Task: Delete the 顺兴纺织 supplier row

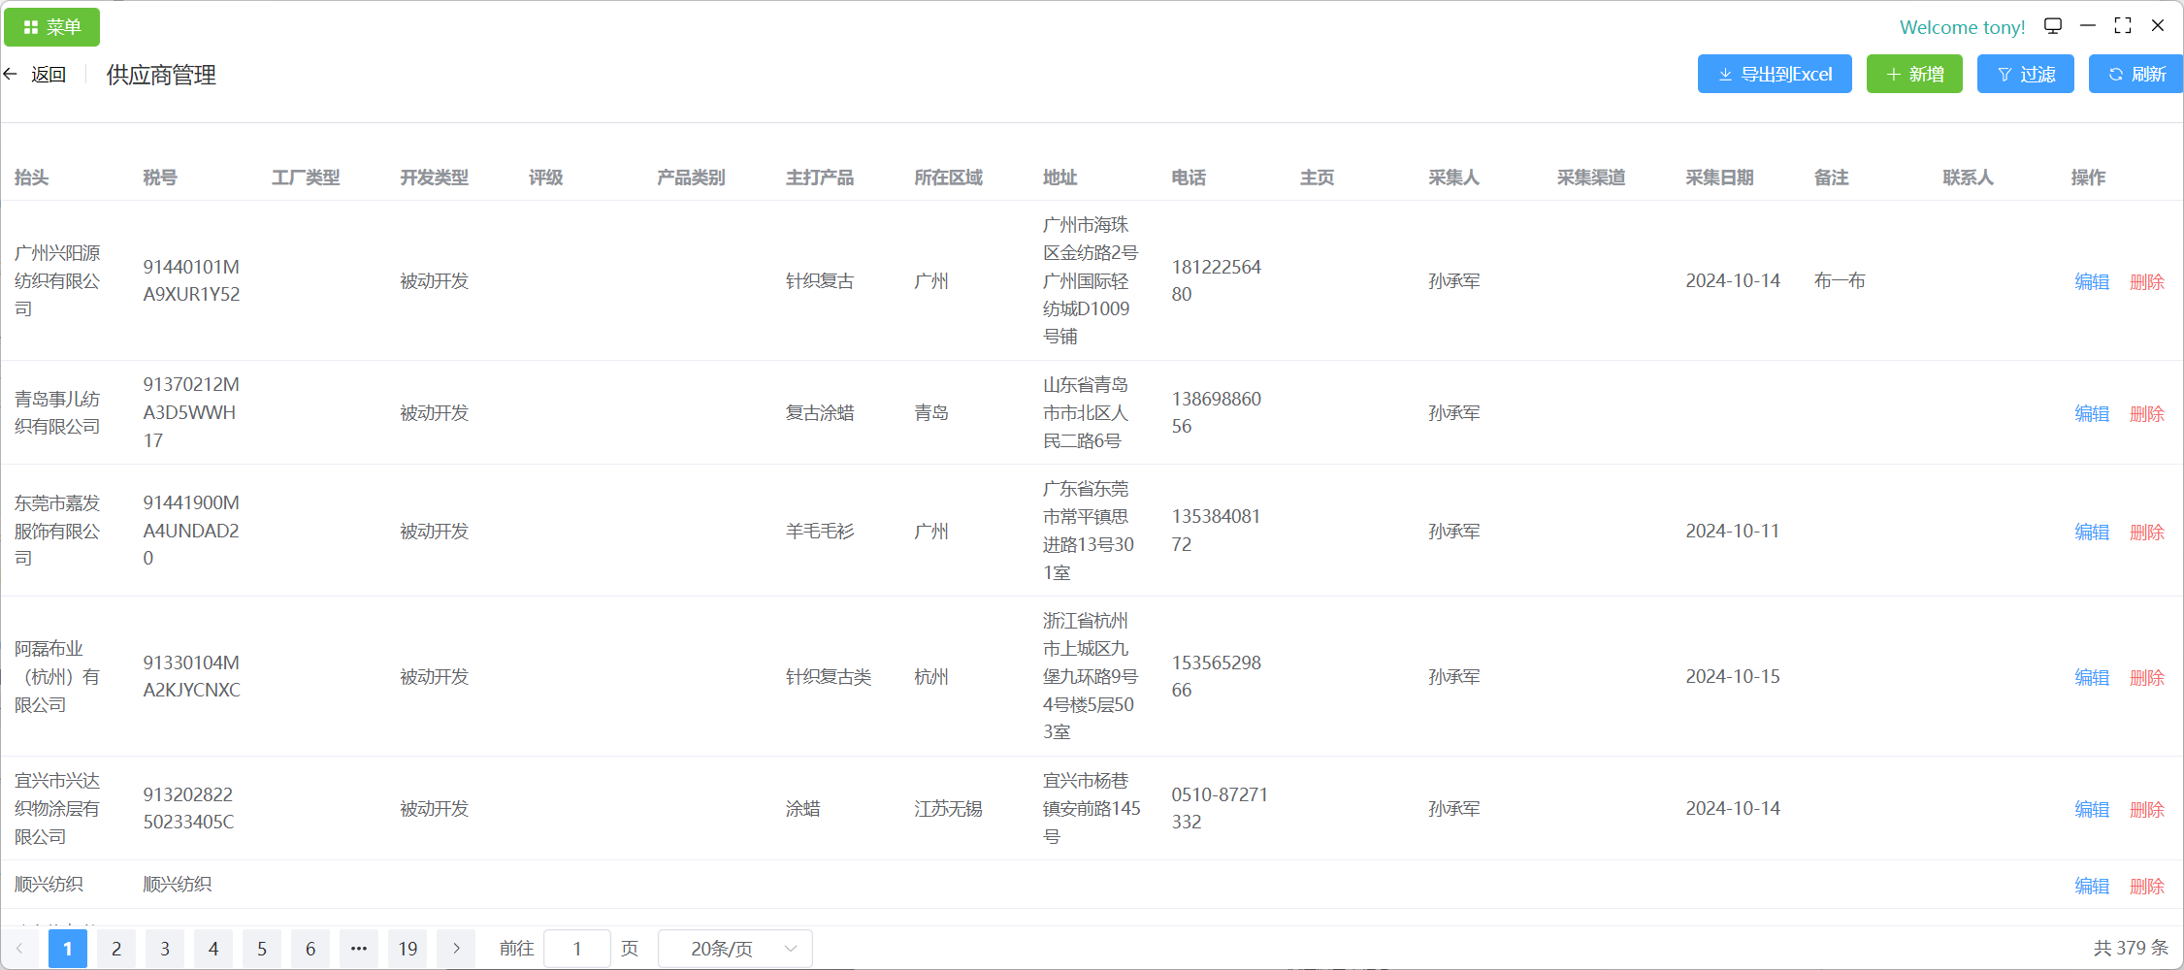Action: pos(2146,886)
